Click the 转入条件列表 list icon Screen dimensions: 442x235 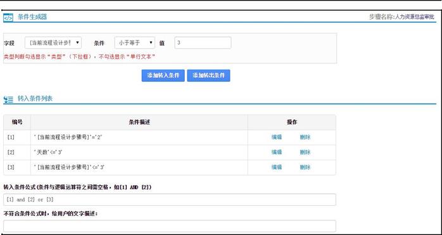(x=8, y=99)
